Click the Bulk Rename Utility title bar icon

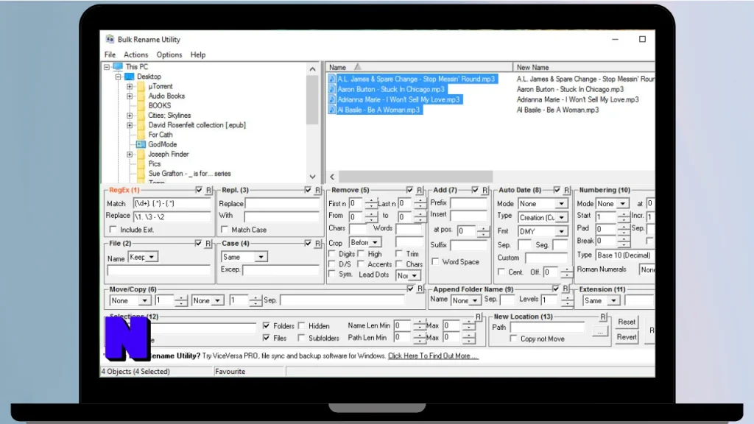tap(110, 40)
